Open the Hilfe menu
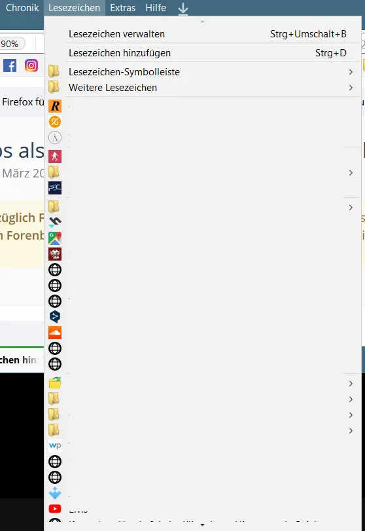This screenshot has width=365, height=531. [x=156, y=8]
